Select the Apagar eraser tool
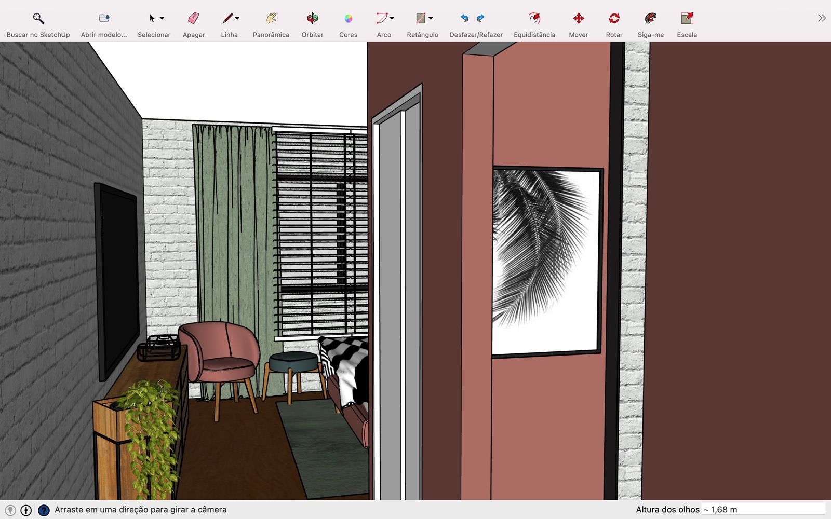The image size is (831, 519). point(194,19)
